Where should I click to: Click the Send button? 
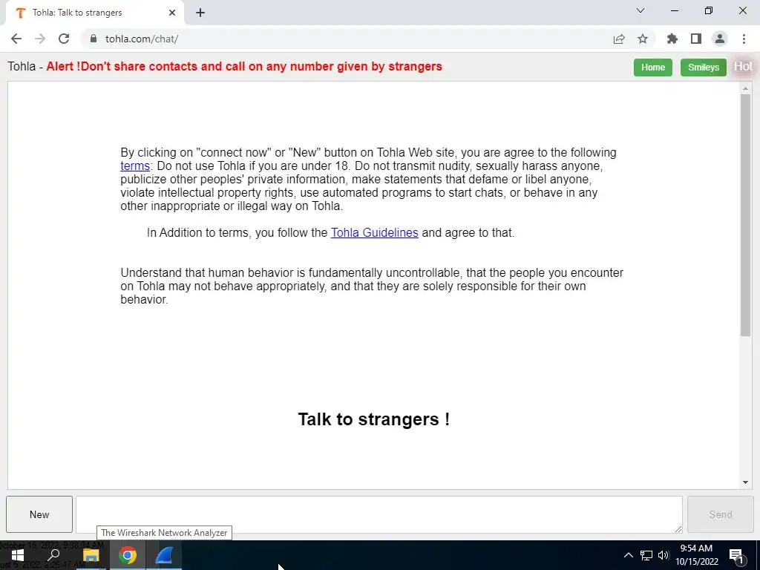(720, 514)
